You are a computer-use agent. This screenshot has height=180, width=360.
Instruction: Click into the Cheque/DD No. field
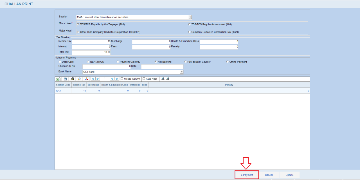(x=107, y=67)
